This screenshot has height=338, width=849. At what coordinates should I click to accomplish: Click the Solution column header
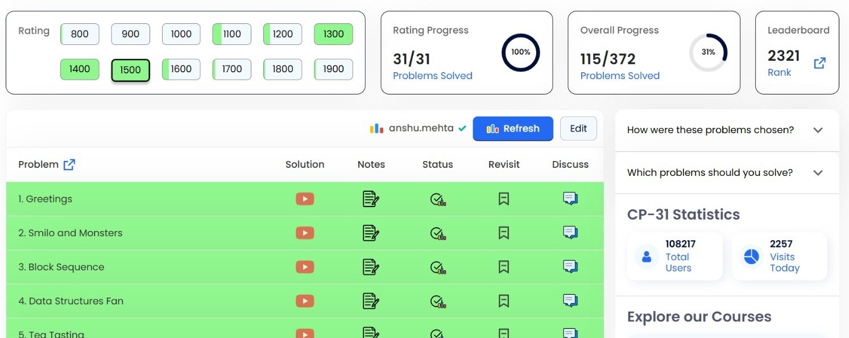click(305, 164)
